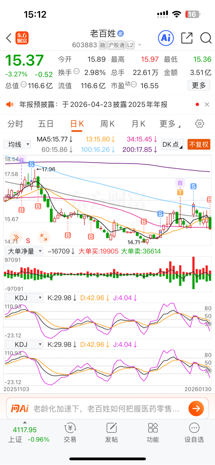Go back with the left chevron
215x465 pixels.
[x=9, y=38]
